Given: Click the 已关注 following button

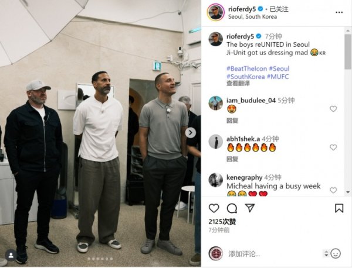Looking at the screenshot, I should pyautogui.click(x=279, y=9).
